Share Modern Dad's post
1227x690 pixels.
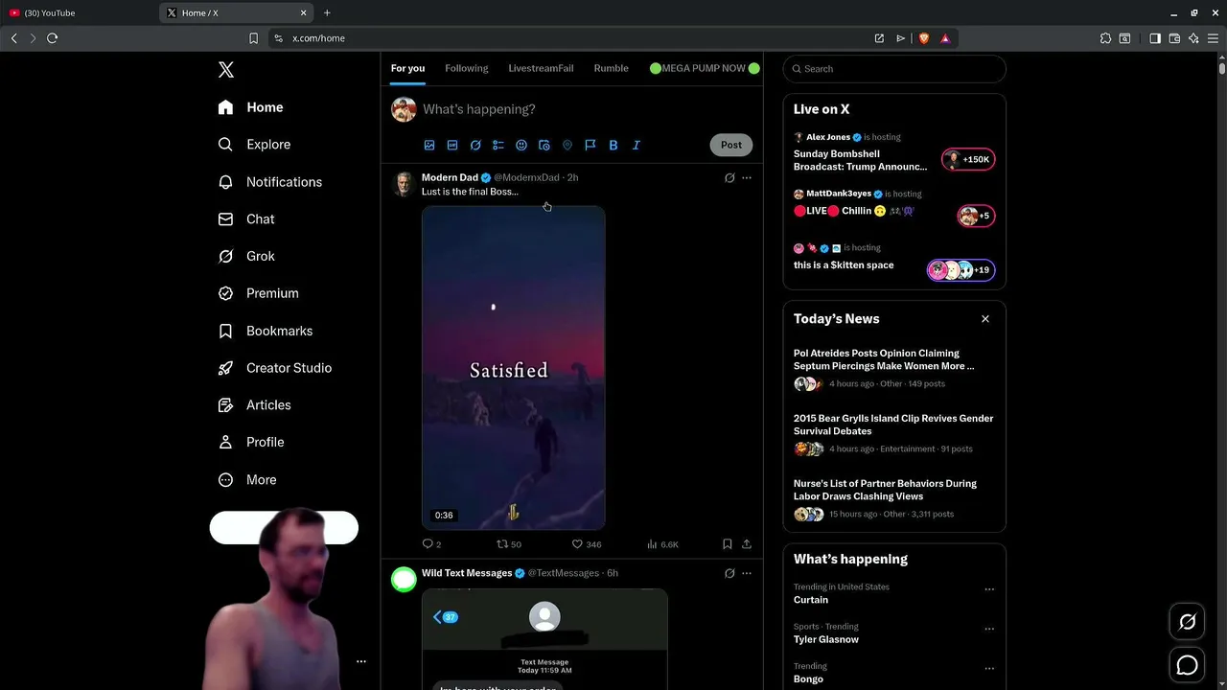(747, 544)
